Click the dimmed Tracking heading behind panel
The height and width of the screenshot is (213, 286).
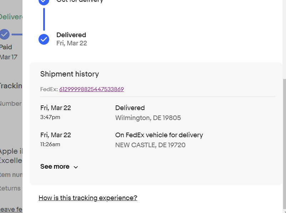coord(11,86)
